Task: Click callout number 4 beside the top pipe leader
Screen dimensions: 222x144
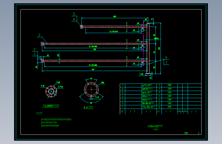Action: click(74, 19)
